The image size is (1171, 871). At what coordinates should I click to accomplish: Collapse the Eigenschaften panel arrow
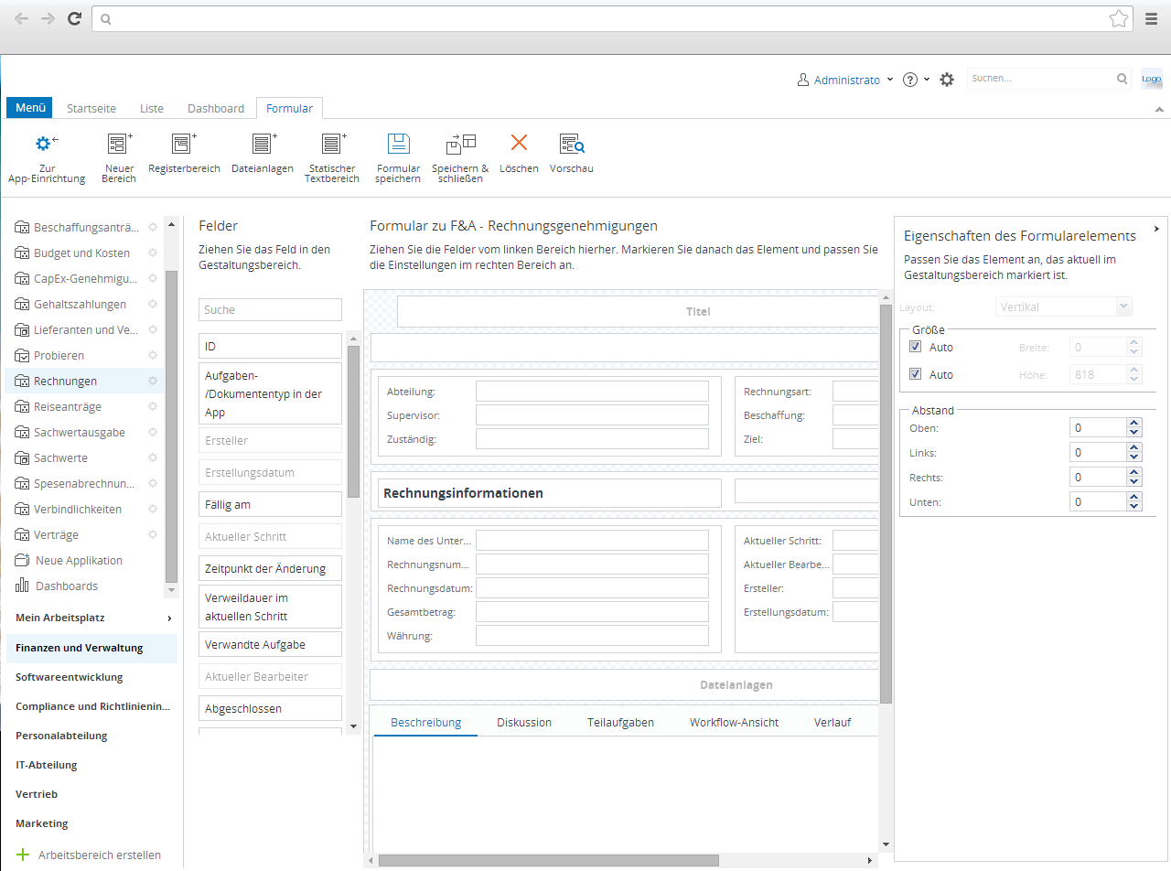pos(1156,229)
